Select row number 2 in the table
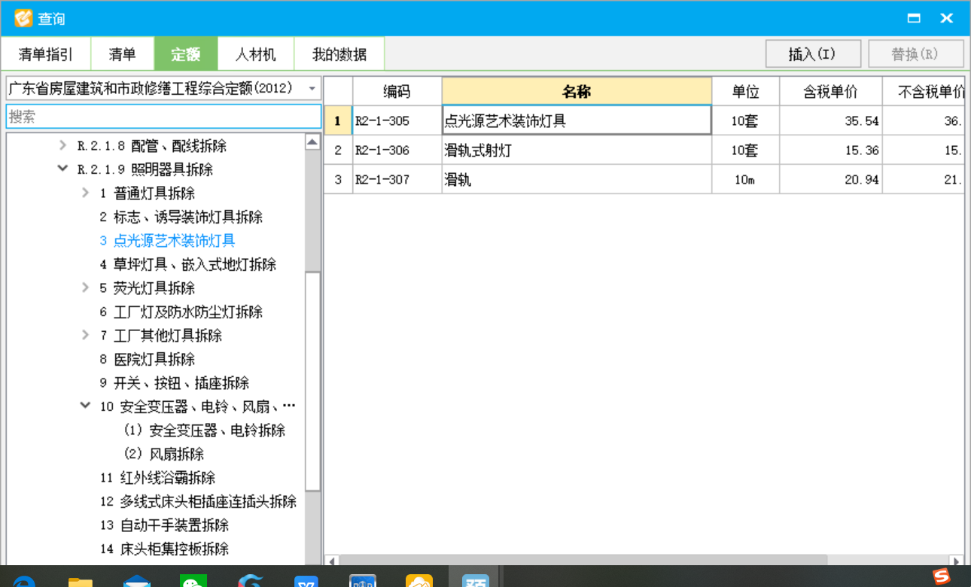971x587 pixels. click(x=338, y=150)
